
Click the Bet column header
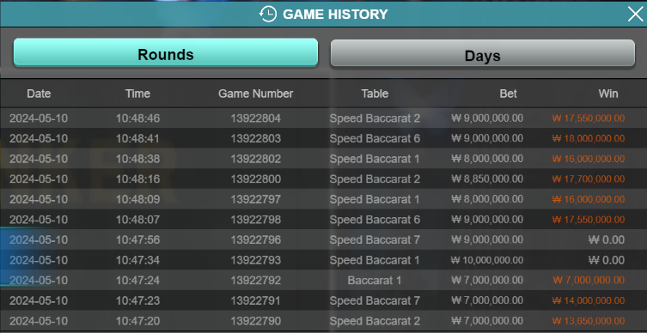tap(509, 94)
